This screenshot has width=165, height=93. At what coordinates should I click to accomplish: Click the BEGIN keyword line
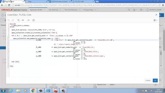point(12,27)
